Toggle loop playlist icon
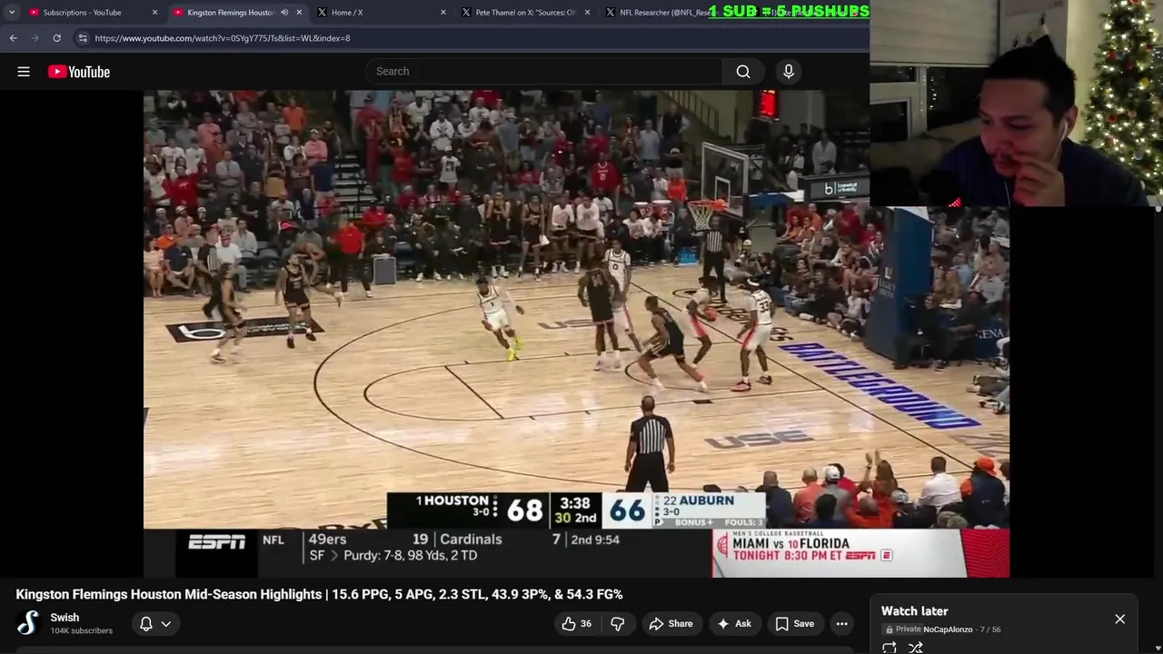Screen dimensions: 1163x654 click(x=890, y=648)
